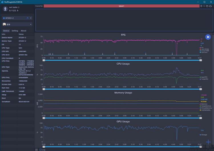The image size is (214, 151).
Task: Select the Device tab
Action: [x=6, y=31]
